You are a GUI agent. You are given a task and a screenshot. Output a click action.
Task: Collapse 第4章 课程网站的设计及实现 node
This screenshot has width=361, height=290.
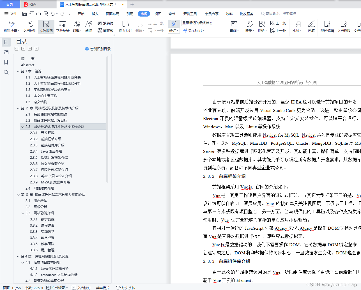click(18, 256)
